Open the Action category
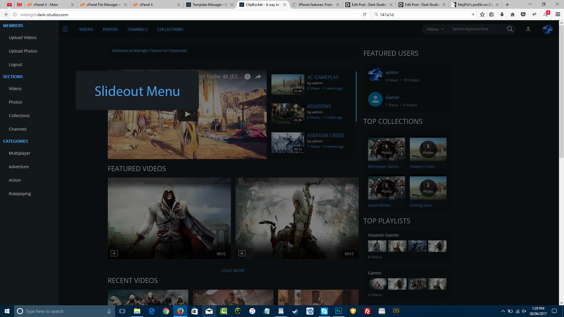Image resolution: width=564 pixels, height=317 pixels. (15, 180)
